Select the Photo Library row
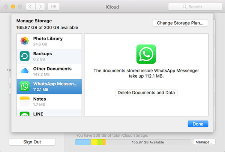The height and width of the screenshot is (152, 225). tap(49, 41)
